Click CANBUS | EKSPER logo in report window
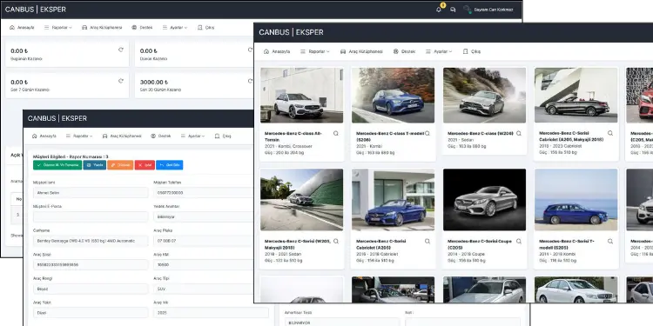This screenshot has height=326, width=653. coord(57,118)
